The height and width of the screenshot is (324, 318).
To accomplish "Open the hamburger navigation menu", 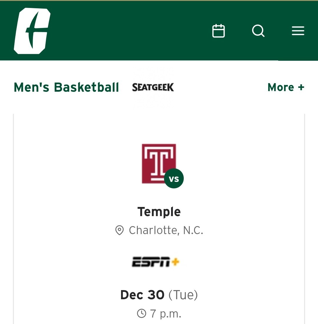I will pyautogui.click(x=298, y=31).
